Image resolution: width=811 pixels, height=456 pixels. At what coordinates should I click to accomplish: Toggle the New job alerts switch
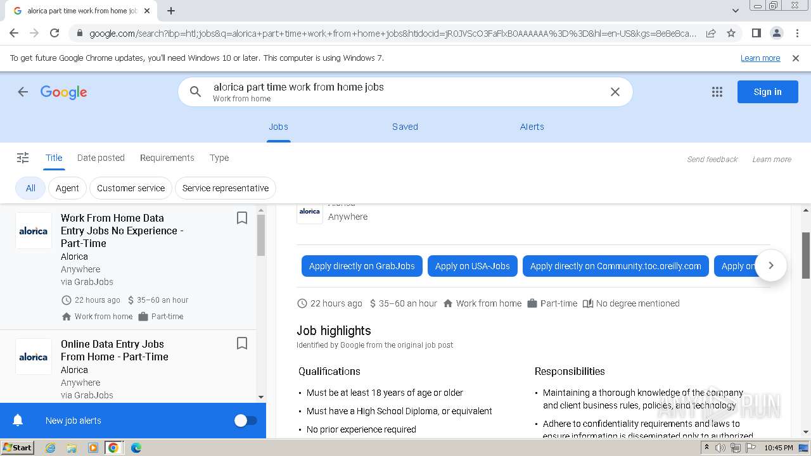(x=245, y=421)
